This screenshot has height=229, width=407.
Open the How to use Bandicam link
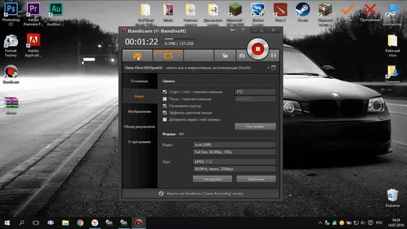205,193
